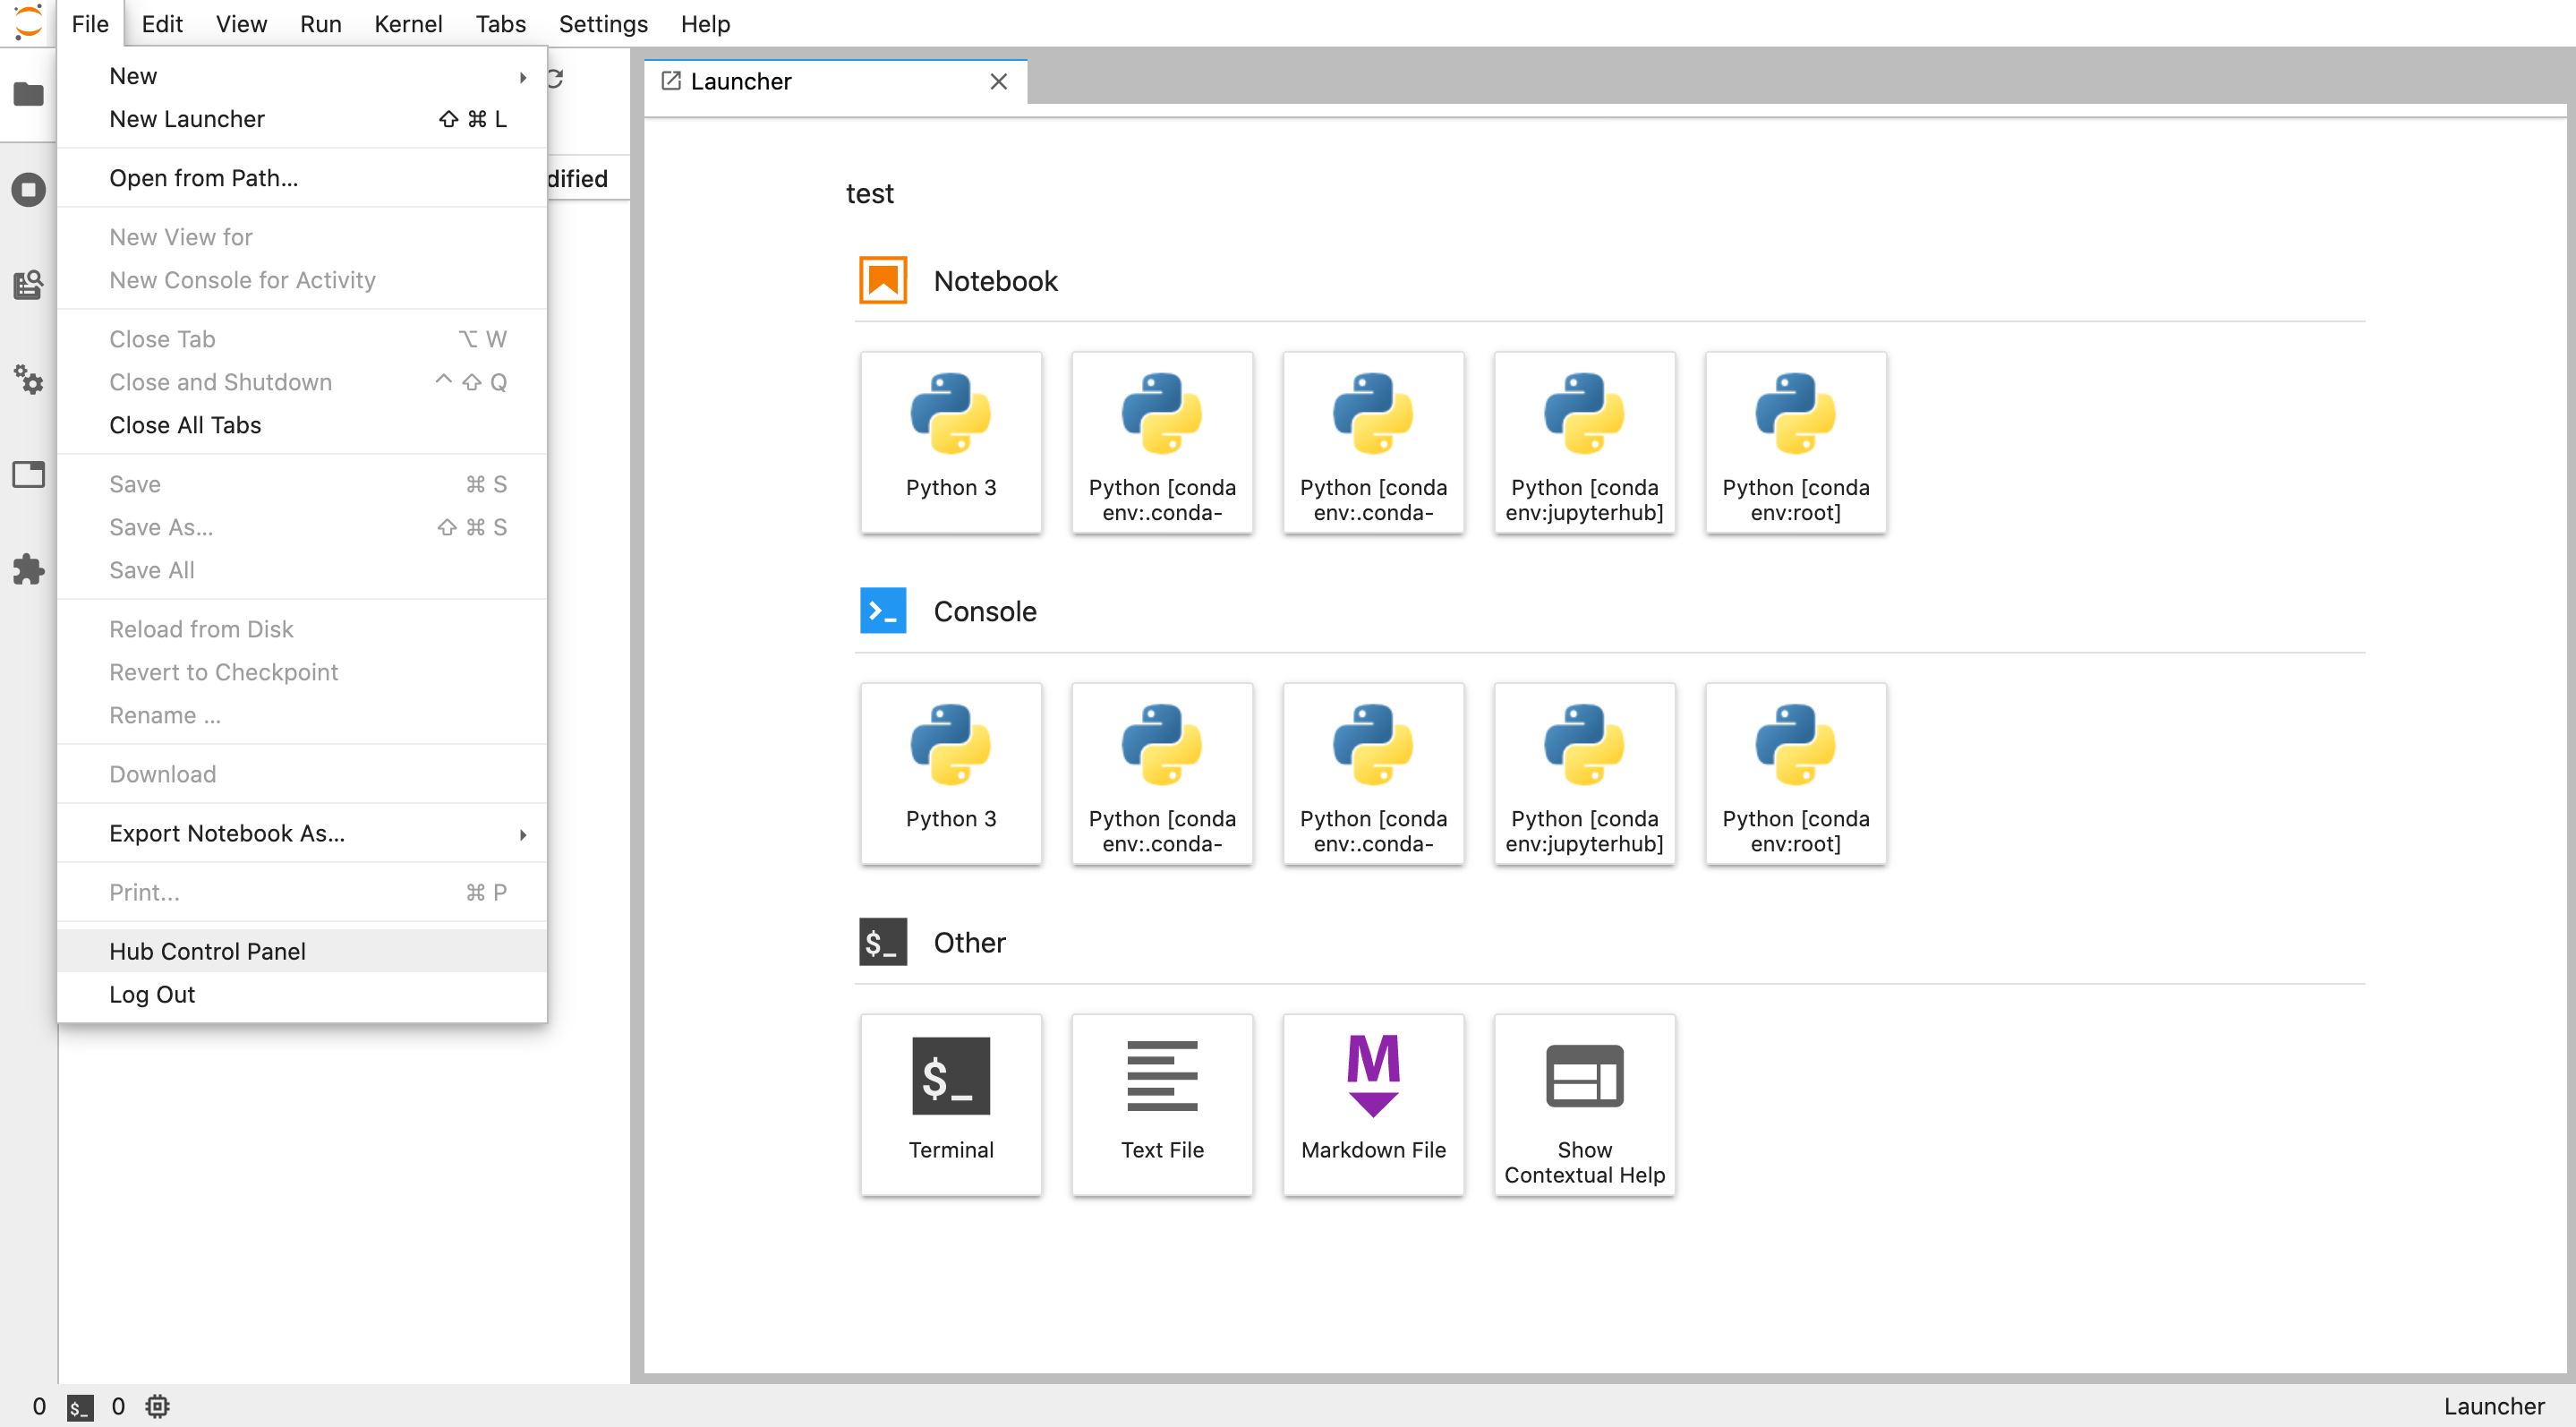Click the JupyterHub logo icon
The image size is (2576, 1427).
tap(28, 23)
